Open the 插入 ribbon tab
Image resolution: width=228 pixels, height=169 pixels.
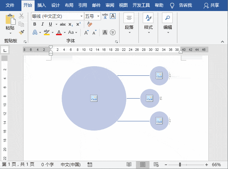coord(42,5)
